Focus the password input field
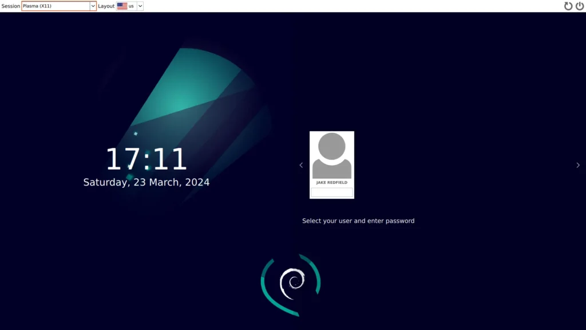Viewport: 586px width, 330px height. pyautogui.click(x=332, y=192)
